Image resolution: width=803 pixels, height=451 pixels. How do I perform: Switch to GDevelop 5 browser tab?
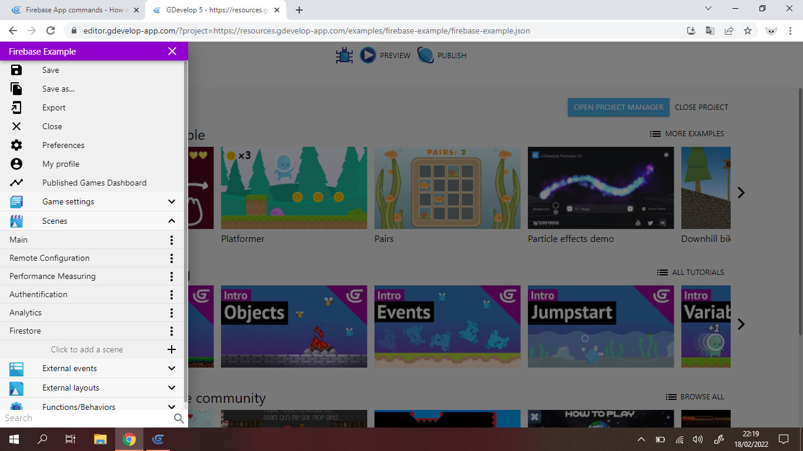point(215,10)
